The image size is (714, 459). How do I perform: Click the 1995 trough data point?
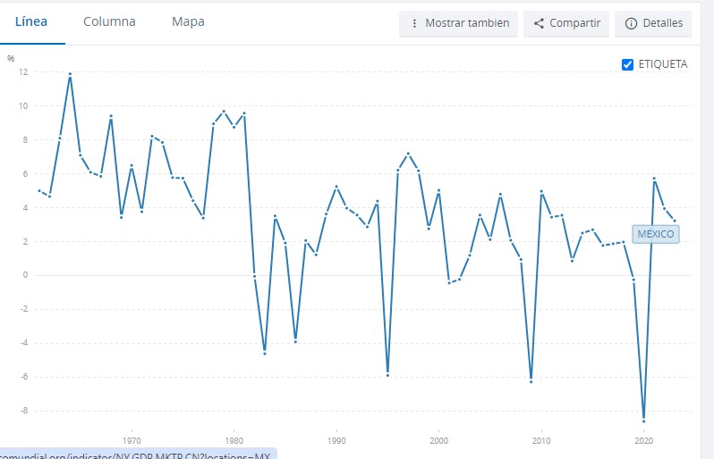click(387, 375)
